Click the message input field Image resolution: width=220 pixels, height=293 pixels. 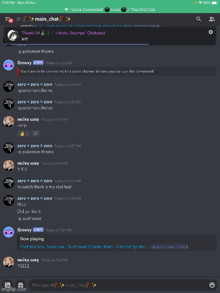tap(119, 285)
